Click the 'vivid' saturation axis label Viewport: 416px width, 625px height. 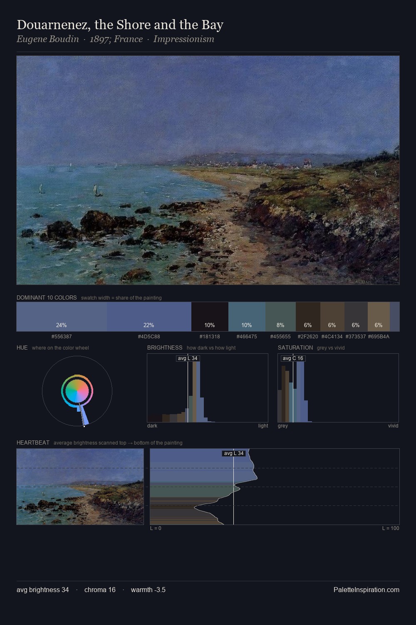pyautogui.click(x=393, y=426)
